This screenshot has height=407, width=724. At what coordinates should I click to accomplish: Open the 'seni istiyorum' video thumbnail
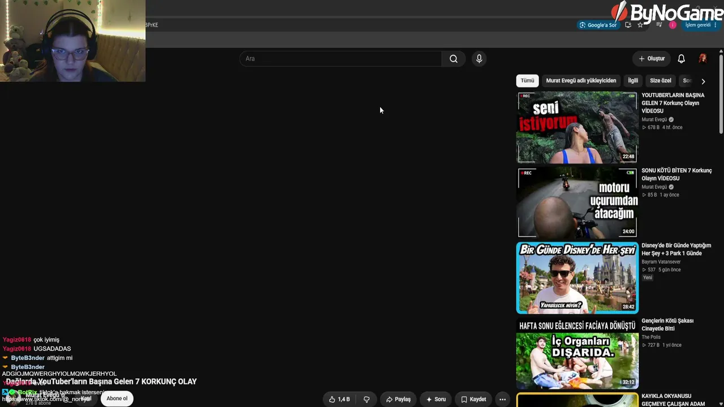click(577, 127)
